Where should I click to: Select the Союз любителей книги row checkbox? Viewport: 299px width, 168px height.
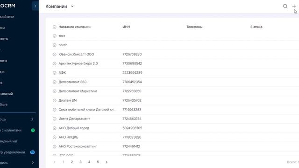[x=55, y=110]
